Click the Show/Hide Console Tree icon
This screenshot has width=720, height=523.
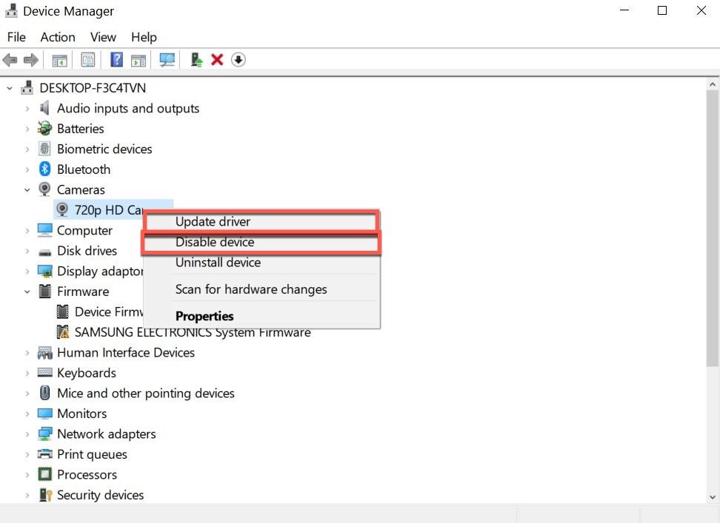[59, 60]
